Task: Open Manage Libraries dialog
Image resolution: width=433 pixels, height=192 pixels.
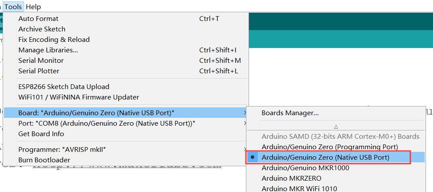Action: [48, 50]
